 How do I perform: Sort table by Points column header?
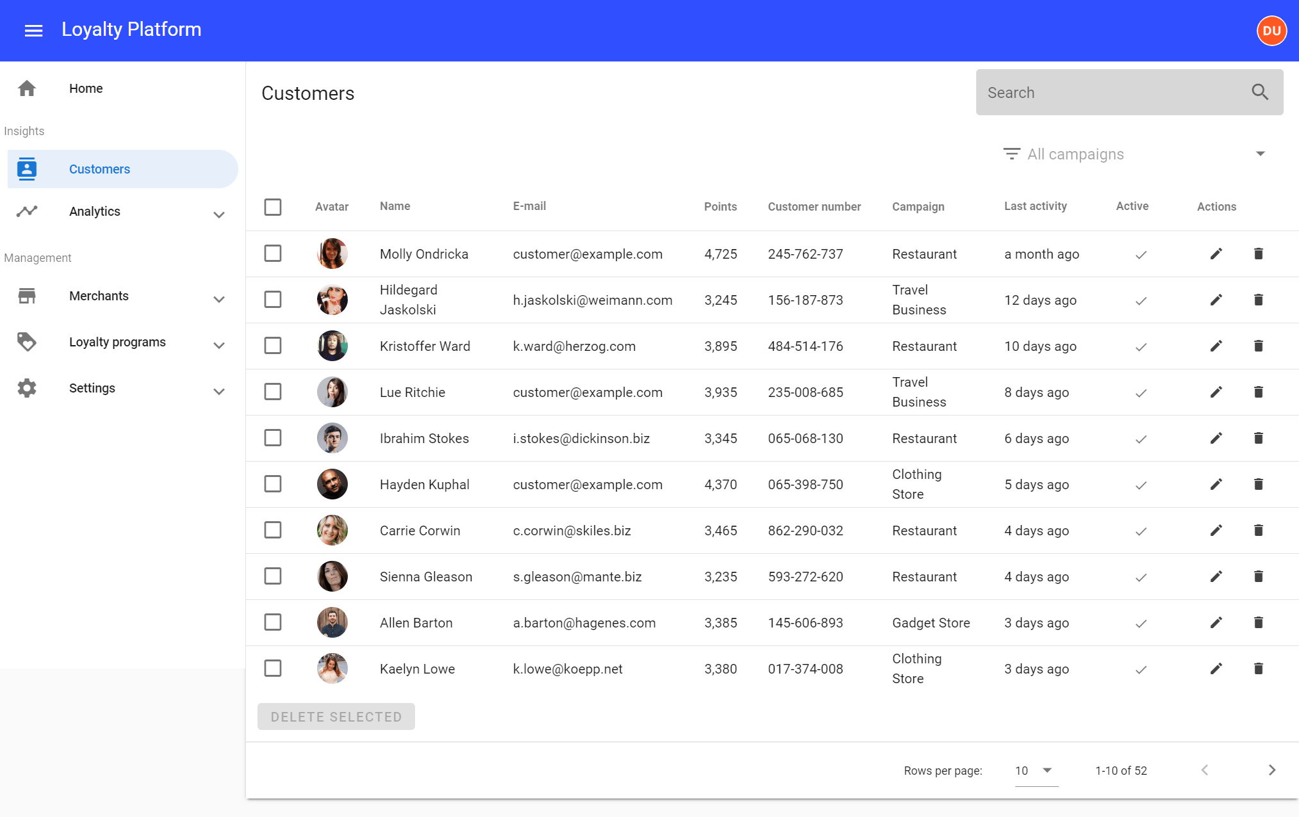[x=720, y=207]
